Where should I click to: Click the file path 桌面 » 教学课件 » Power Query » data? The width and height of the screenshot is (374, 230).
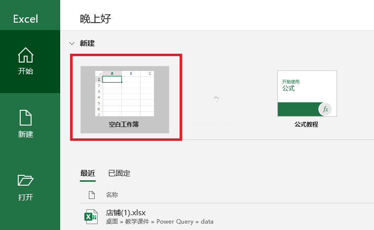tap(159, 222)
